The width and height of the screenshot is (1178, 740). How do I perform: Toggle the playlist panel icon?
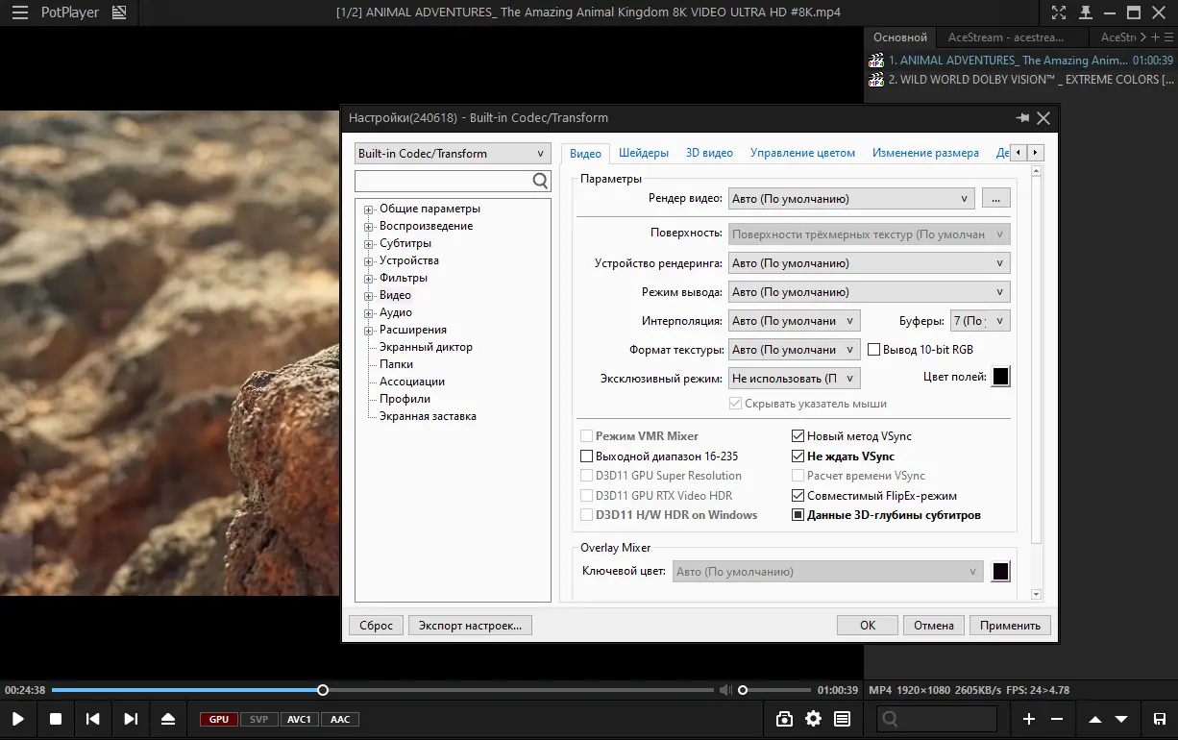tap(843, 719)
